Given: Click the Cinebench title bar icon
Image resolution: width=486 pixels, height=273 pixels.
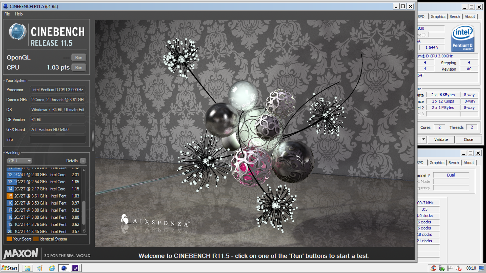Looking at the screenshot, I should click(6, 6).
